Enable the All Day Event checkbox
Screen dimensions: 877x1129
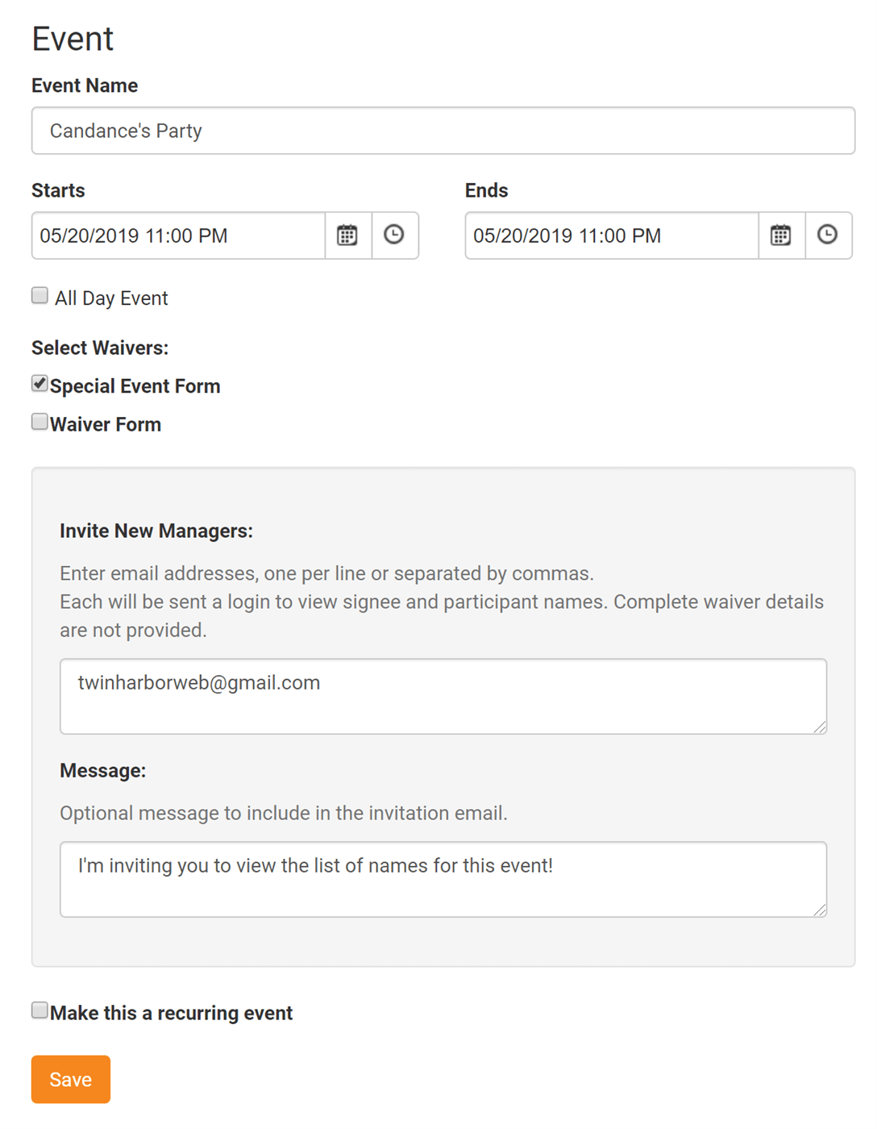(x=39, y=295)
